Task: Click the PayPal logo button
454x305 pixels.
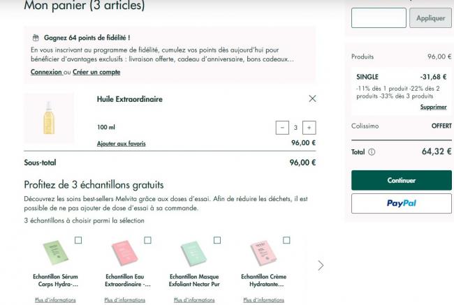Action: click(402, 203)
